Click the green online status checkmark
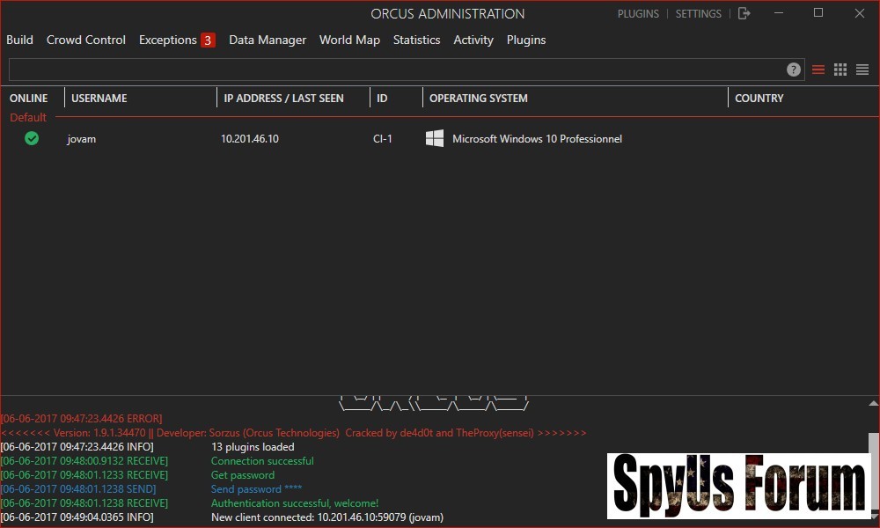This screenshot has width=880, height=528. (x=32, y=138)
